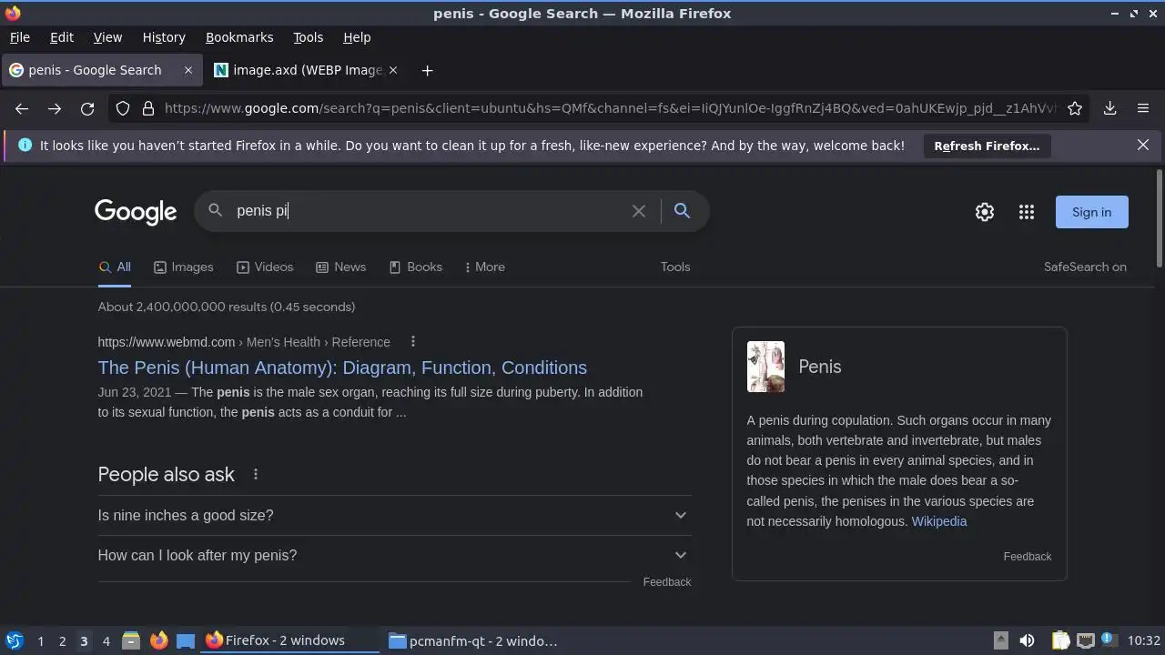This screenshot has height=655, width=1165.
Task: Focus the Google search input field
Action: tap(428, 211)
